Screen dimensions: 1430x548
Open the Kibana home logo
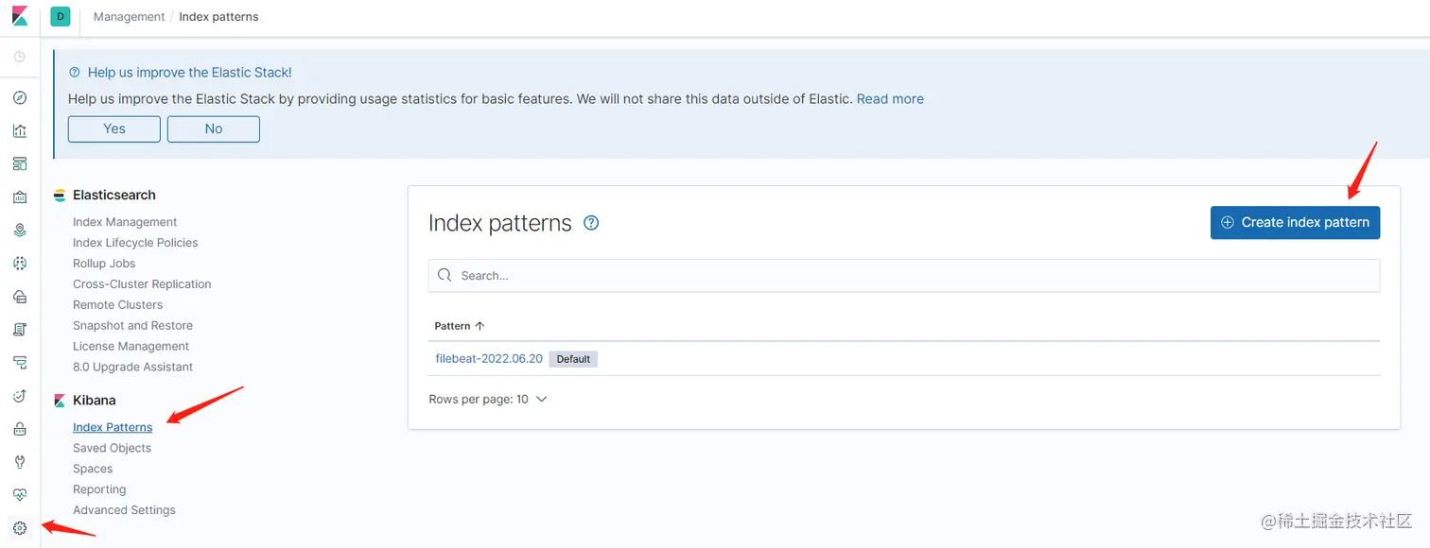point(20,16)
